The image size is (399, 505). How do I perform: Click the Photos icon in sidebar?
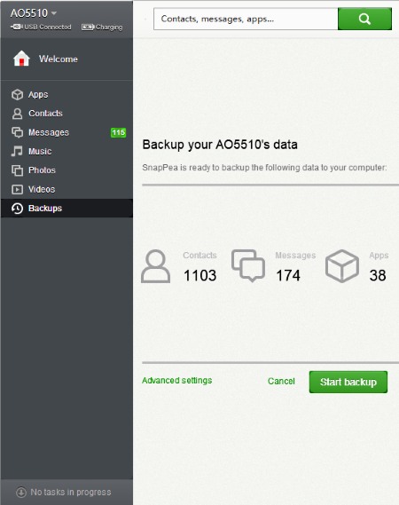click(x=17, y=170)
